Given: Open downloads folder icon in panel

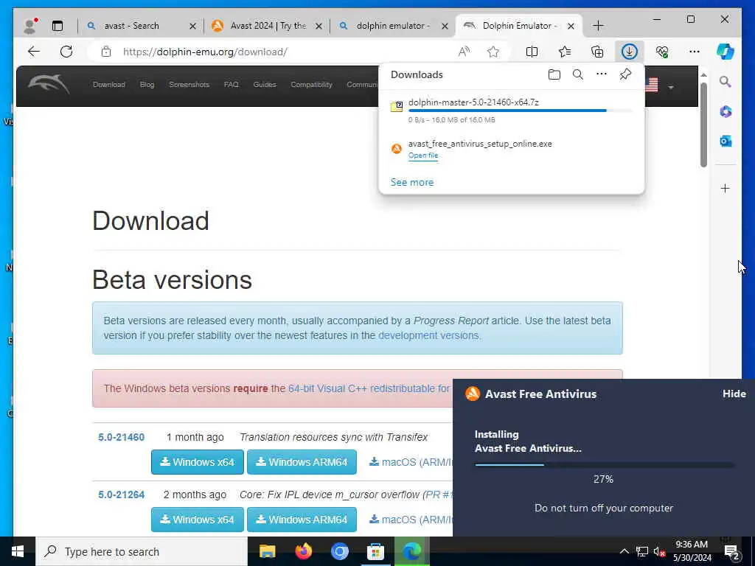Looking at the screenshot, I should tap(554, 74).
